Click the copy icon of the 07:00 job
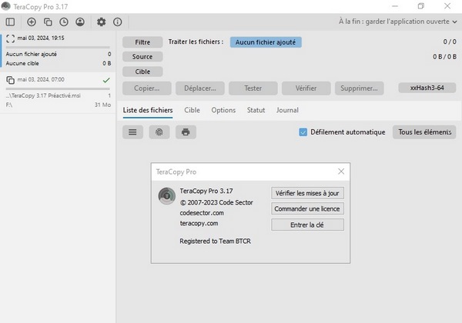The width and height of the screenshot is (462, 323). [10, 80]
